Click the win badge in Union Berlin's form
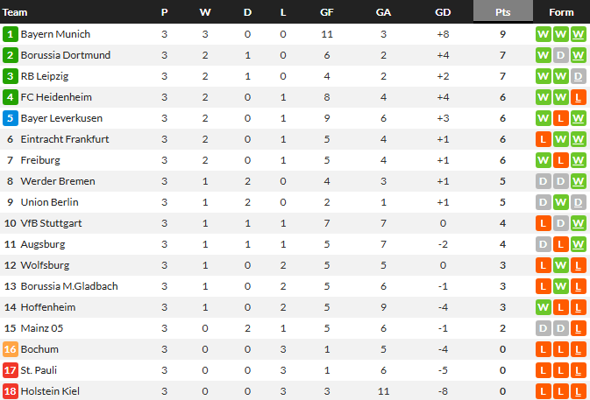This screenshot has width=590, height=400. (x=560, y=202)
